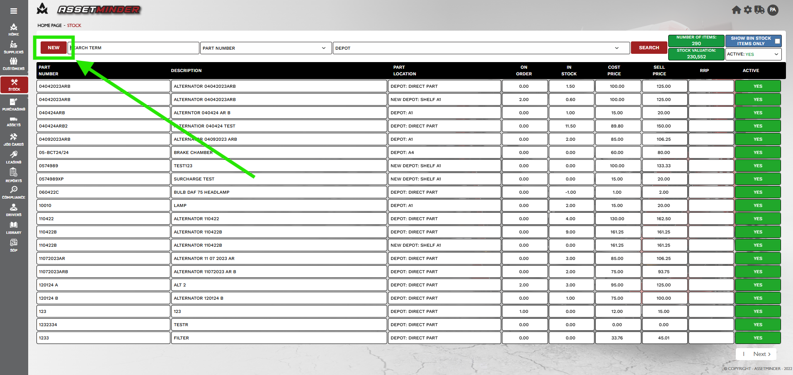Click the truck icon in header
This screenshot has height=375, width=793.
click(759, 10)
